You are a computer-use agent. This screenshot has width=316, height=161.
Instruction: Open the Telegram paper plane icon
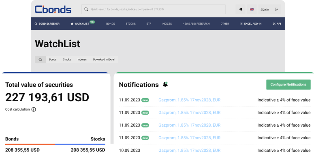[x=240, y=9]
